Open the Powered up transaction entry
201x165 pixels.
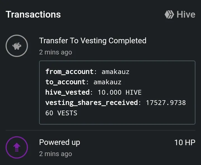point(59,142)
